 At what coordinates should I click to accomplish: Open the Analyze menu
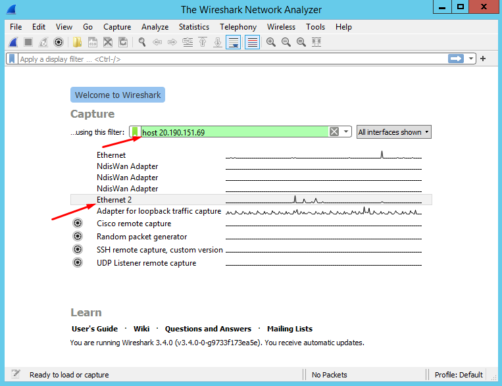[155, 27]
